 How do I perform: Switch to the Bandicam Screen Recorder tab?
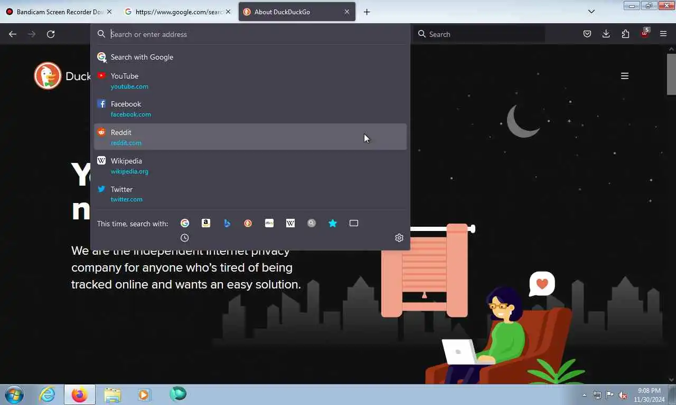click(59, 12)
